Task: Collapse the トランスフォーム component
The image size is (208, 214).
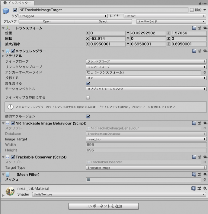Action: (x=3, y=28)
